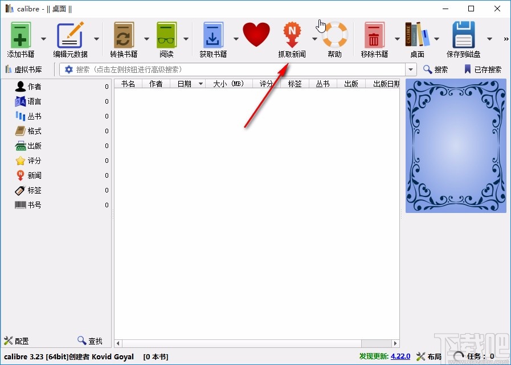The image size is (511, 365).
Task: Open the 阅读 reader icon
Action: point(166,35)
